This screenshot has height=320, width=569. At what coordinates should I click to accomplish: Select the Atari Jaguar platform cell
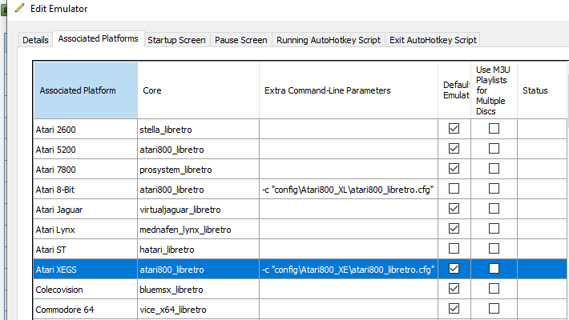(86, 210)
